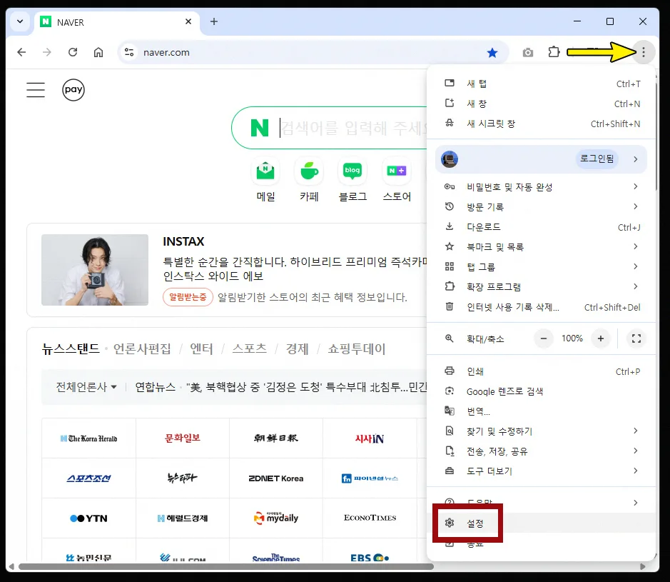Image resolution: width=670 pixels, height=582 pixels.
Task: Click the 알림받는중 button
Action: [x=188, y=297]
